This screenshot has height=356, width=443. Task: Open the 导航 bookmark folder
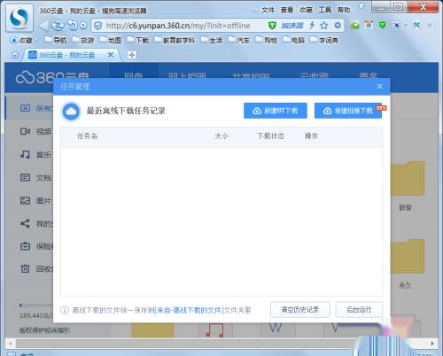[x=55, y=40]
